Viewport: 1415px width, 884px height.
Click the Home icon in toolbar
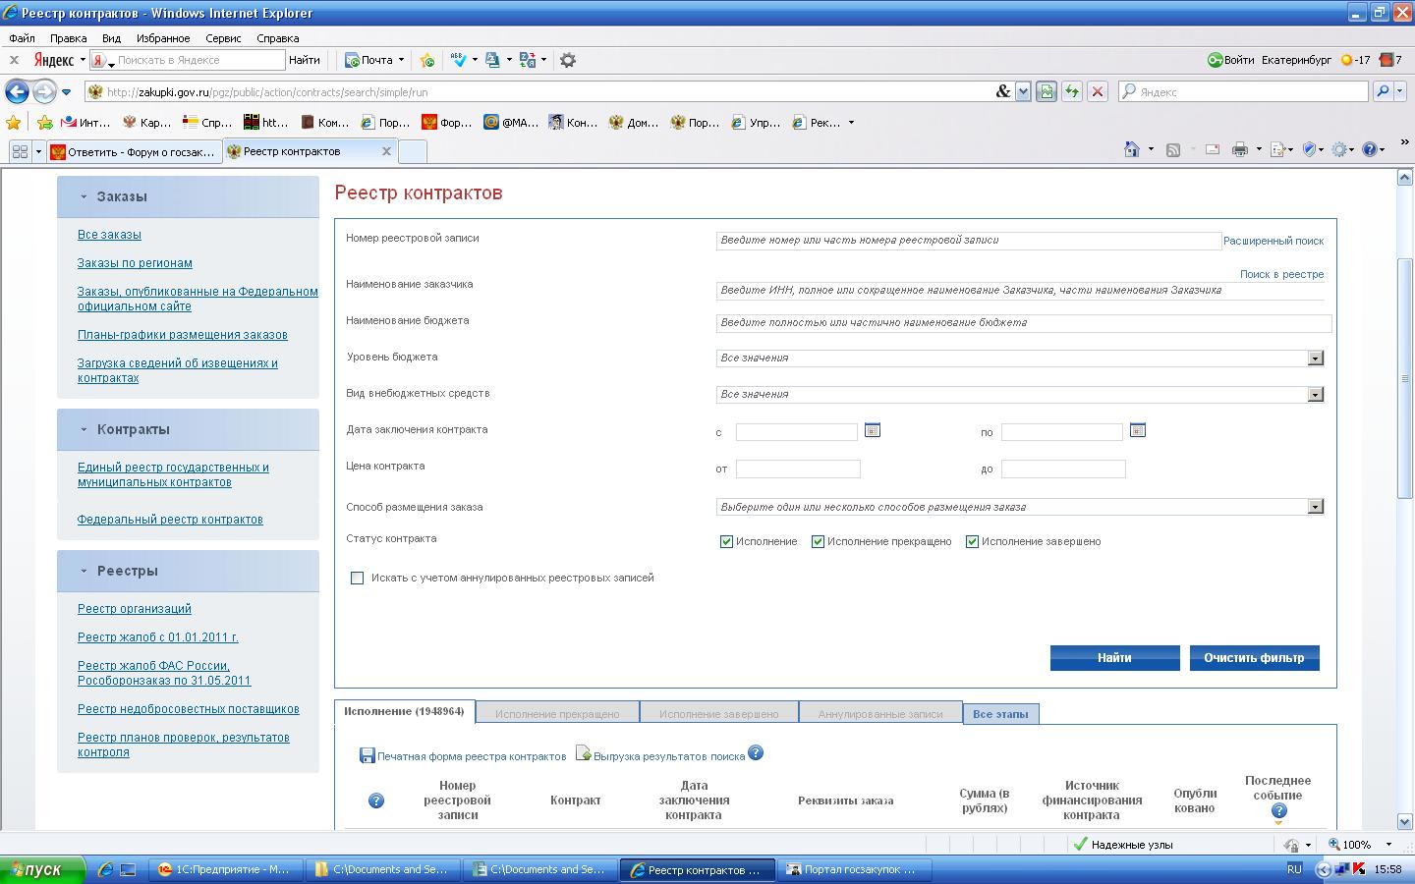point(1132,149)
